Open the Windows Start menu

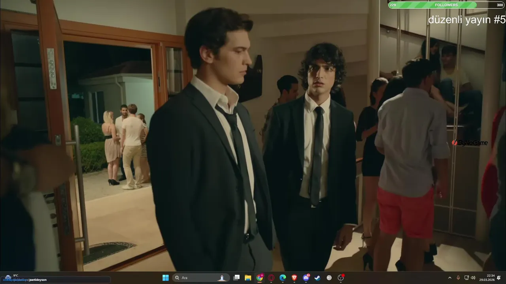coord(166,278)
